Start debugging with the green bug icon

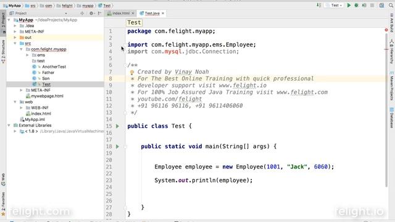[x=357, y=6]
